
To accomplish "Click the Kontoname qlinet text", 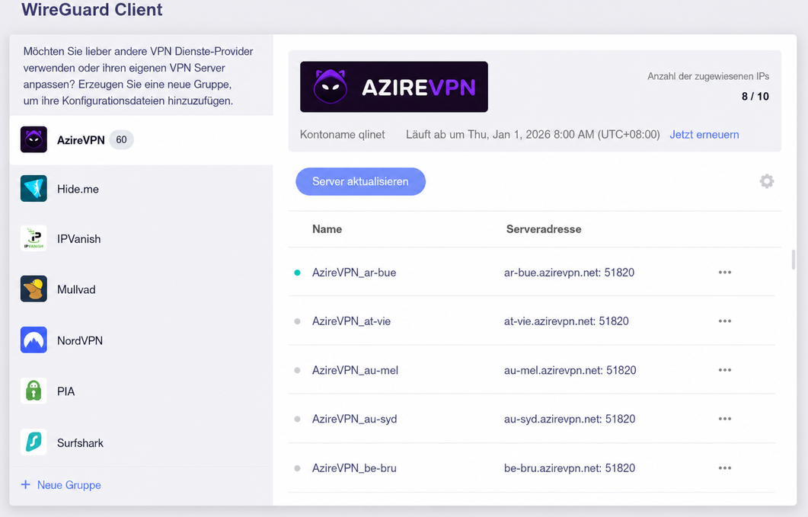I will click(342, 135).
